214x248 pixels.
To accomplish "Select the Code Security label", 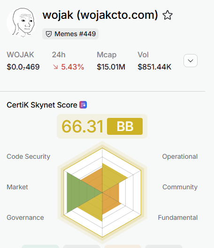I will tap(29, 156).
